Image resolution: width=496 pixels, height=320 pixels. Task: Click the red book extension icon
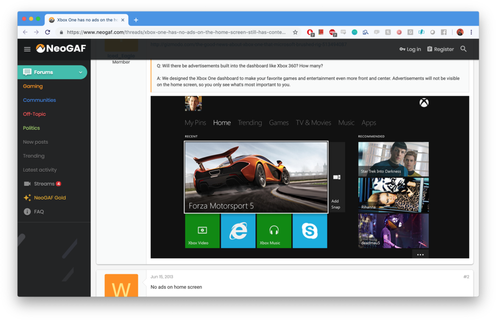point(321,32)
